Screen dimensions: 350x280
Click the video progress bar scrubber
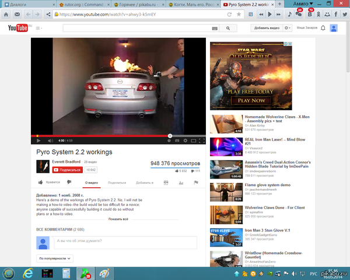pyautogui.click(x=170, y=136)
